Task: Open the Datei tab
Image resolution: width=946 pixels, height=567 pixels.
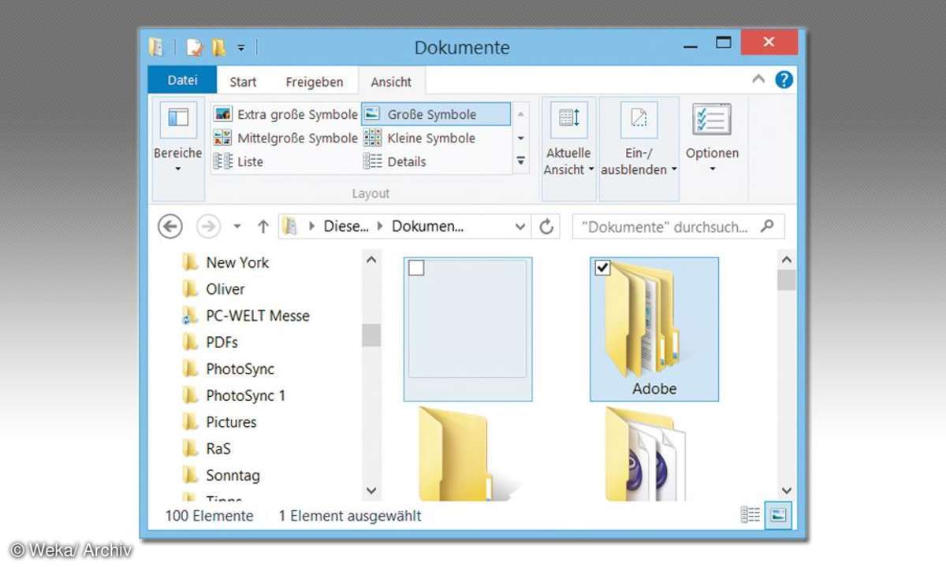Action: [182, 80]
